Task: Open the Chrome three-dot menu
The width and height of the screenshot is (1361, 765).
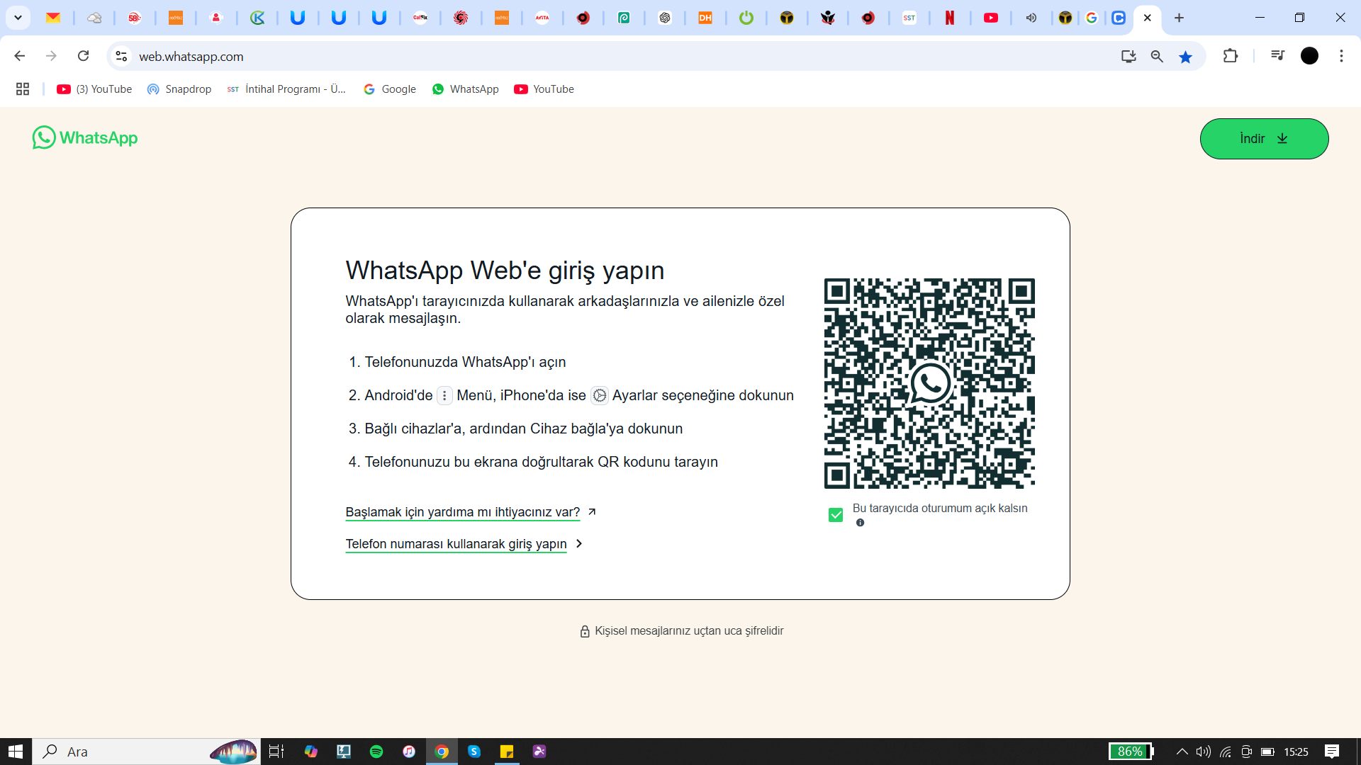Action: (x=1341, y=56)
